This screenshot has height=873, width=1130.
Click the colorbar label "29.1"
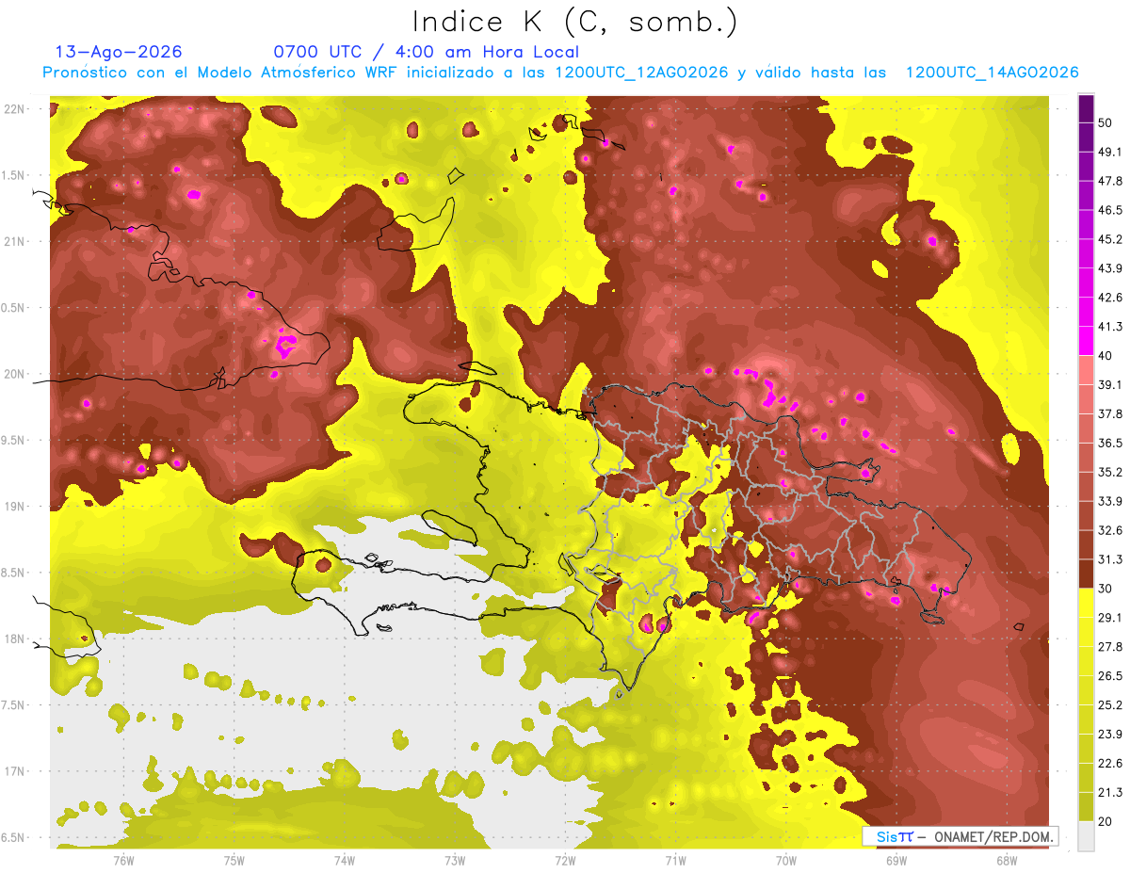(x=1109, y=617)
